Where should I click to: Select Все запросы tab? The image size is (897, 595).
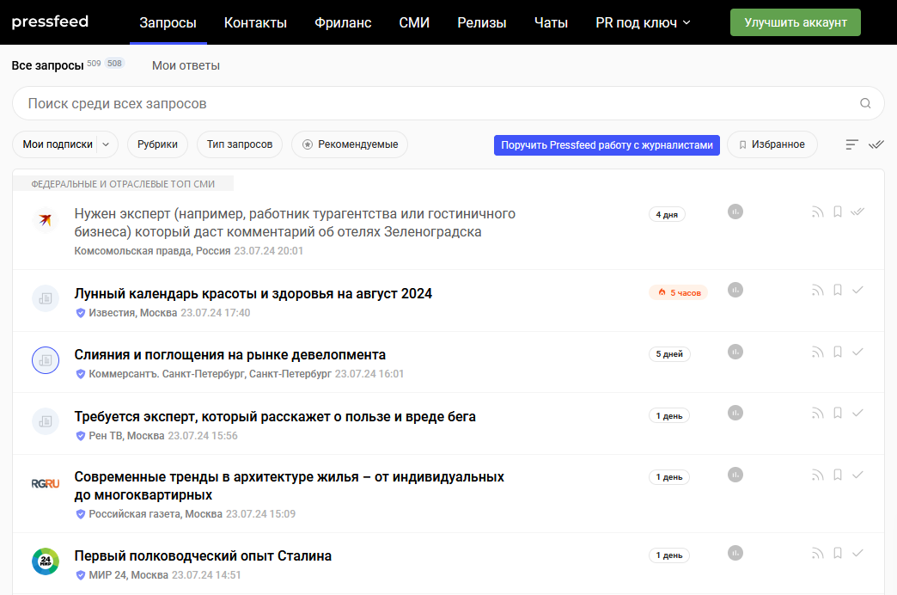[47, 65]
